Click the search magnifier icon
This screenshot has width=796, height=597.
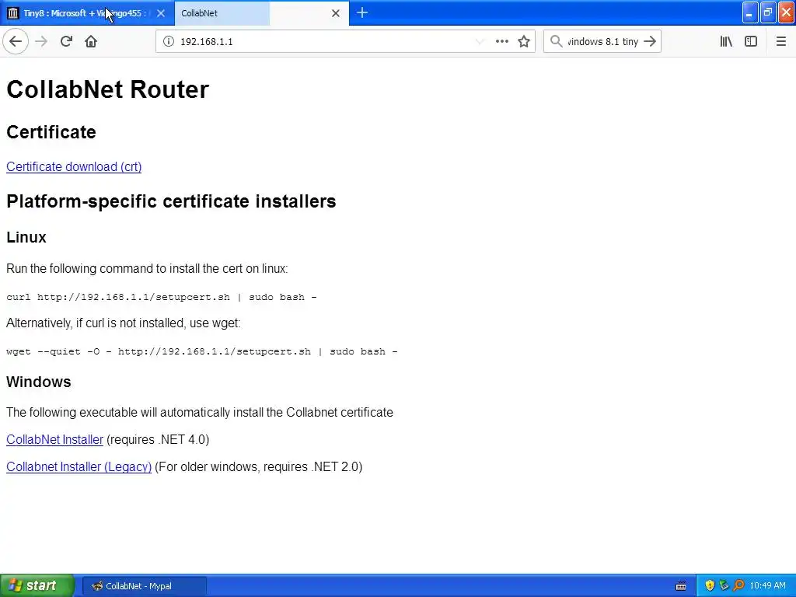557,41
